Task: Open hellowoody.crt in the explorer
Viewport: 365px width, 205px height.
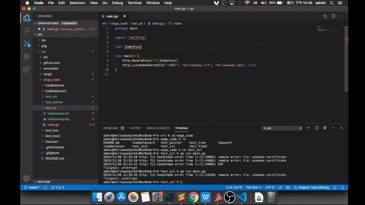Action: pyautogui.click(x=65, y=113)
